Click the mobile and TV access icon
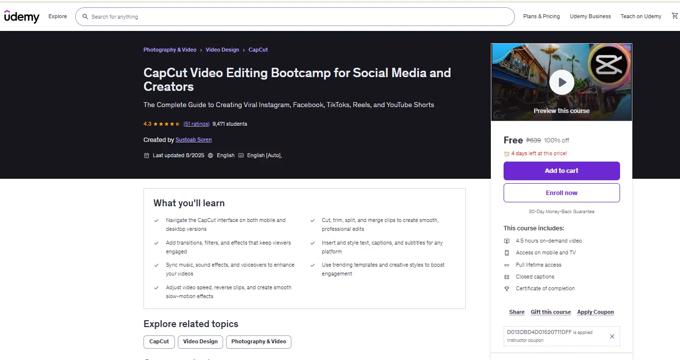 pos(507,253)
